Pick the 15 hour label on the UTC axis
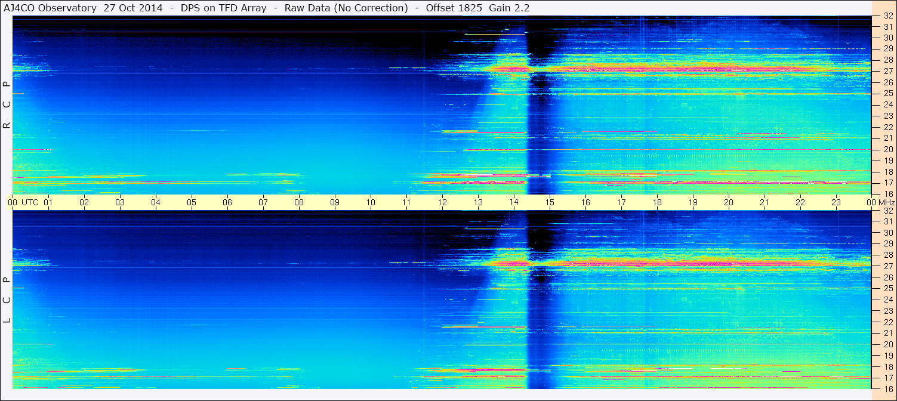Image resolution: width=897 pixels, height=401 pixels. tap(550, 202)
